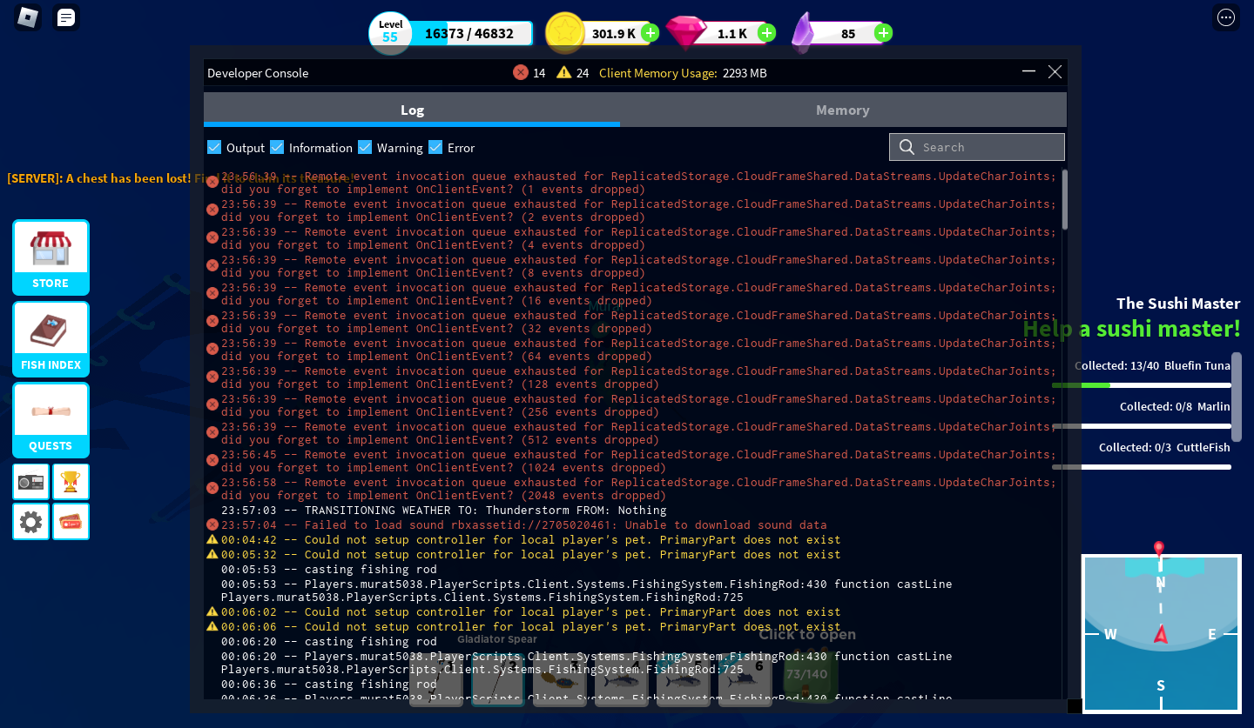Click the 'TRANSITIONING WEATHER TO: Thunderstorm' log line
Screen dimensions: 1254x728
click(x=444, y=511)
